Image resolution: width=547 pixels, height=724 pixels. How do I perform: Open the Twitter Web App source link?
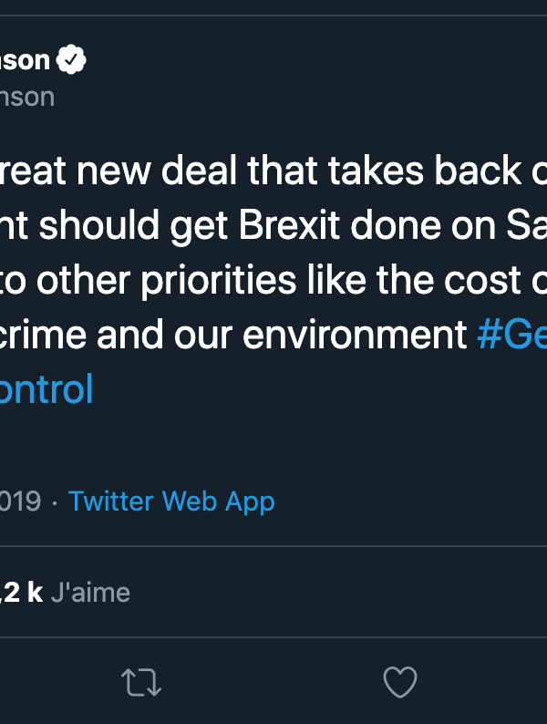171,501
